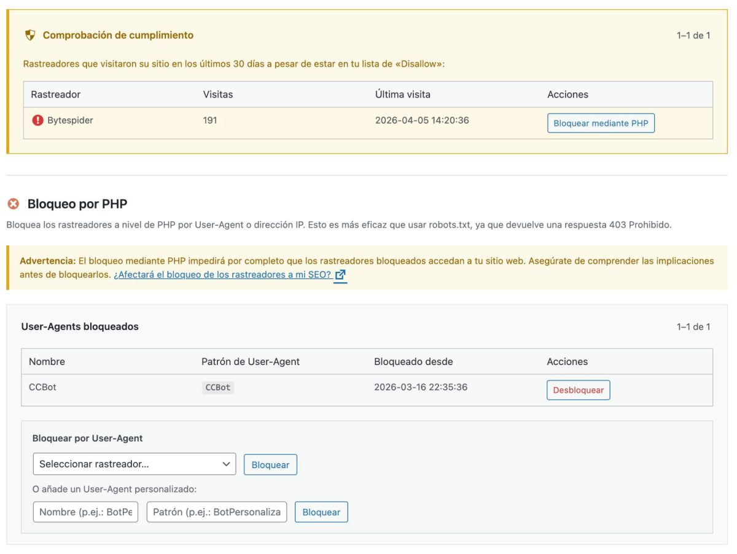Click the Patrón de User-Agent column header
This screenshot has height=554, width=737.
[x=251, y=361]
